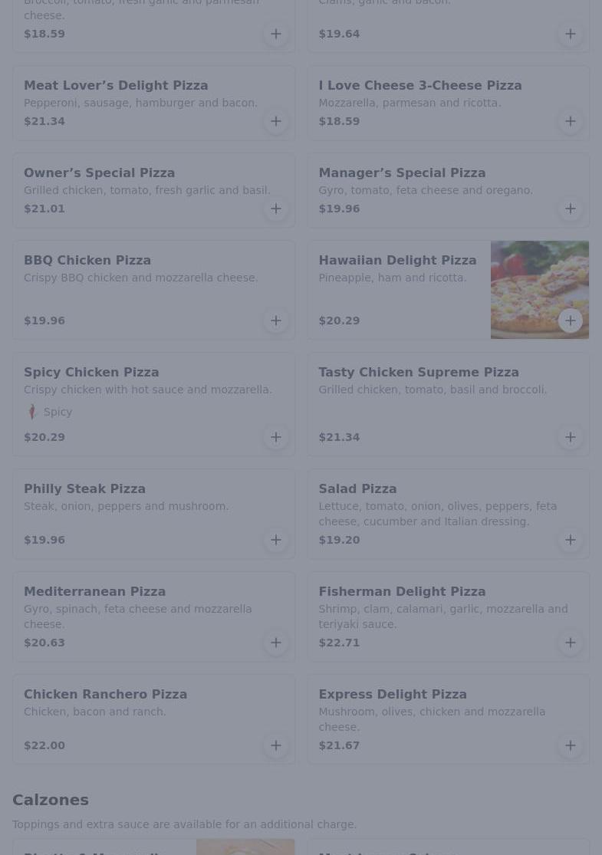Image resolution: width=602 pixels, height=855 pixels.
Task: Click plus icon for Owner's Special Pizza
Action: [x=276, y=209]
